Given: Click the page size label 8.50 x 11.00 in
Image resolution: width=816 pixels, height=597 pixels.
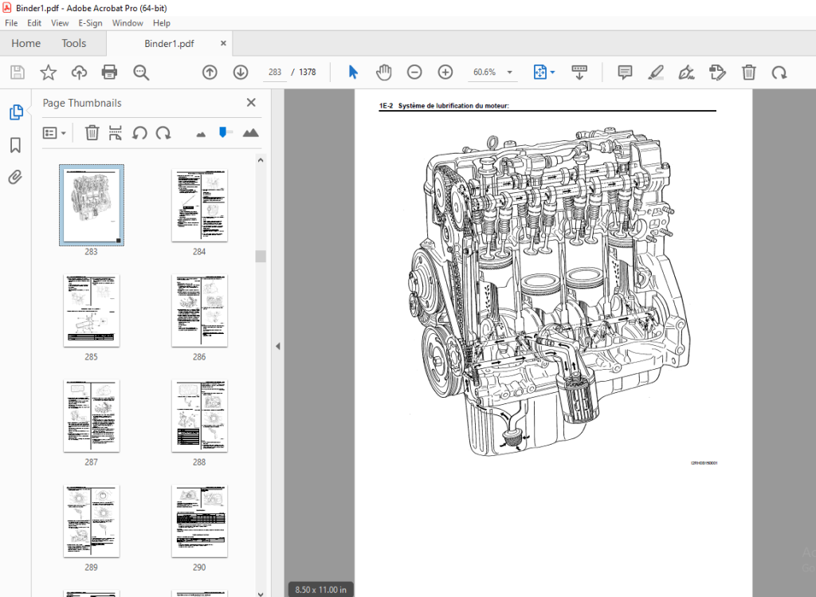Looking at the screenshot, I should (x=320, y=590).
